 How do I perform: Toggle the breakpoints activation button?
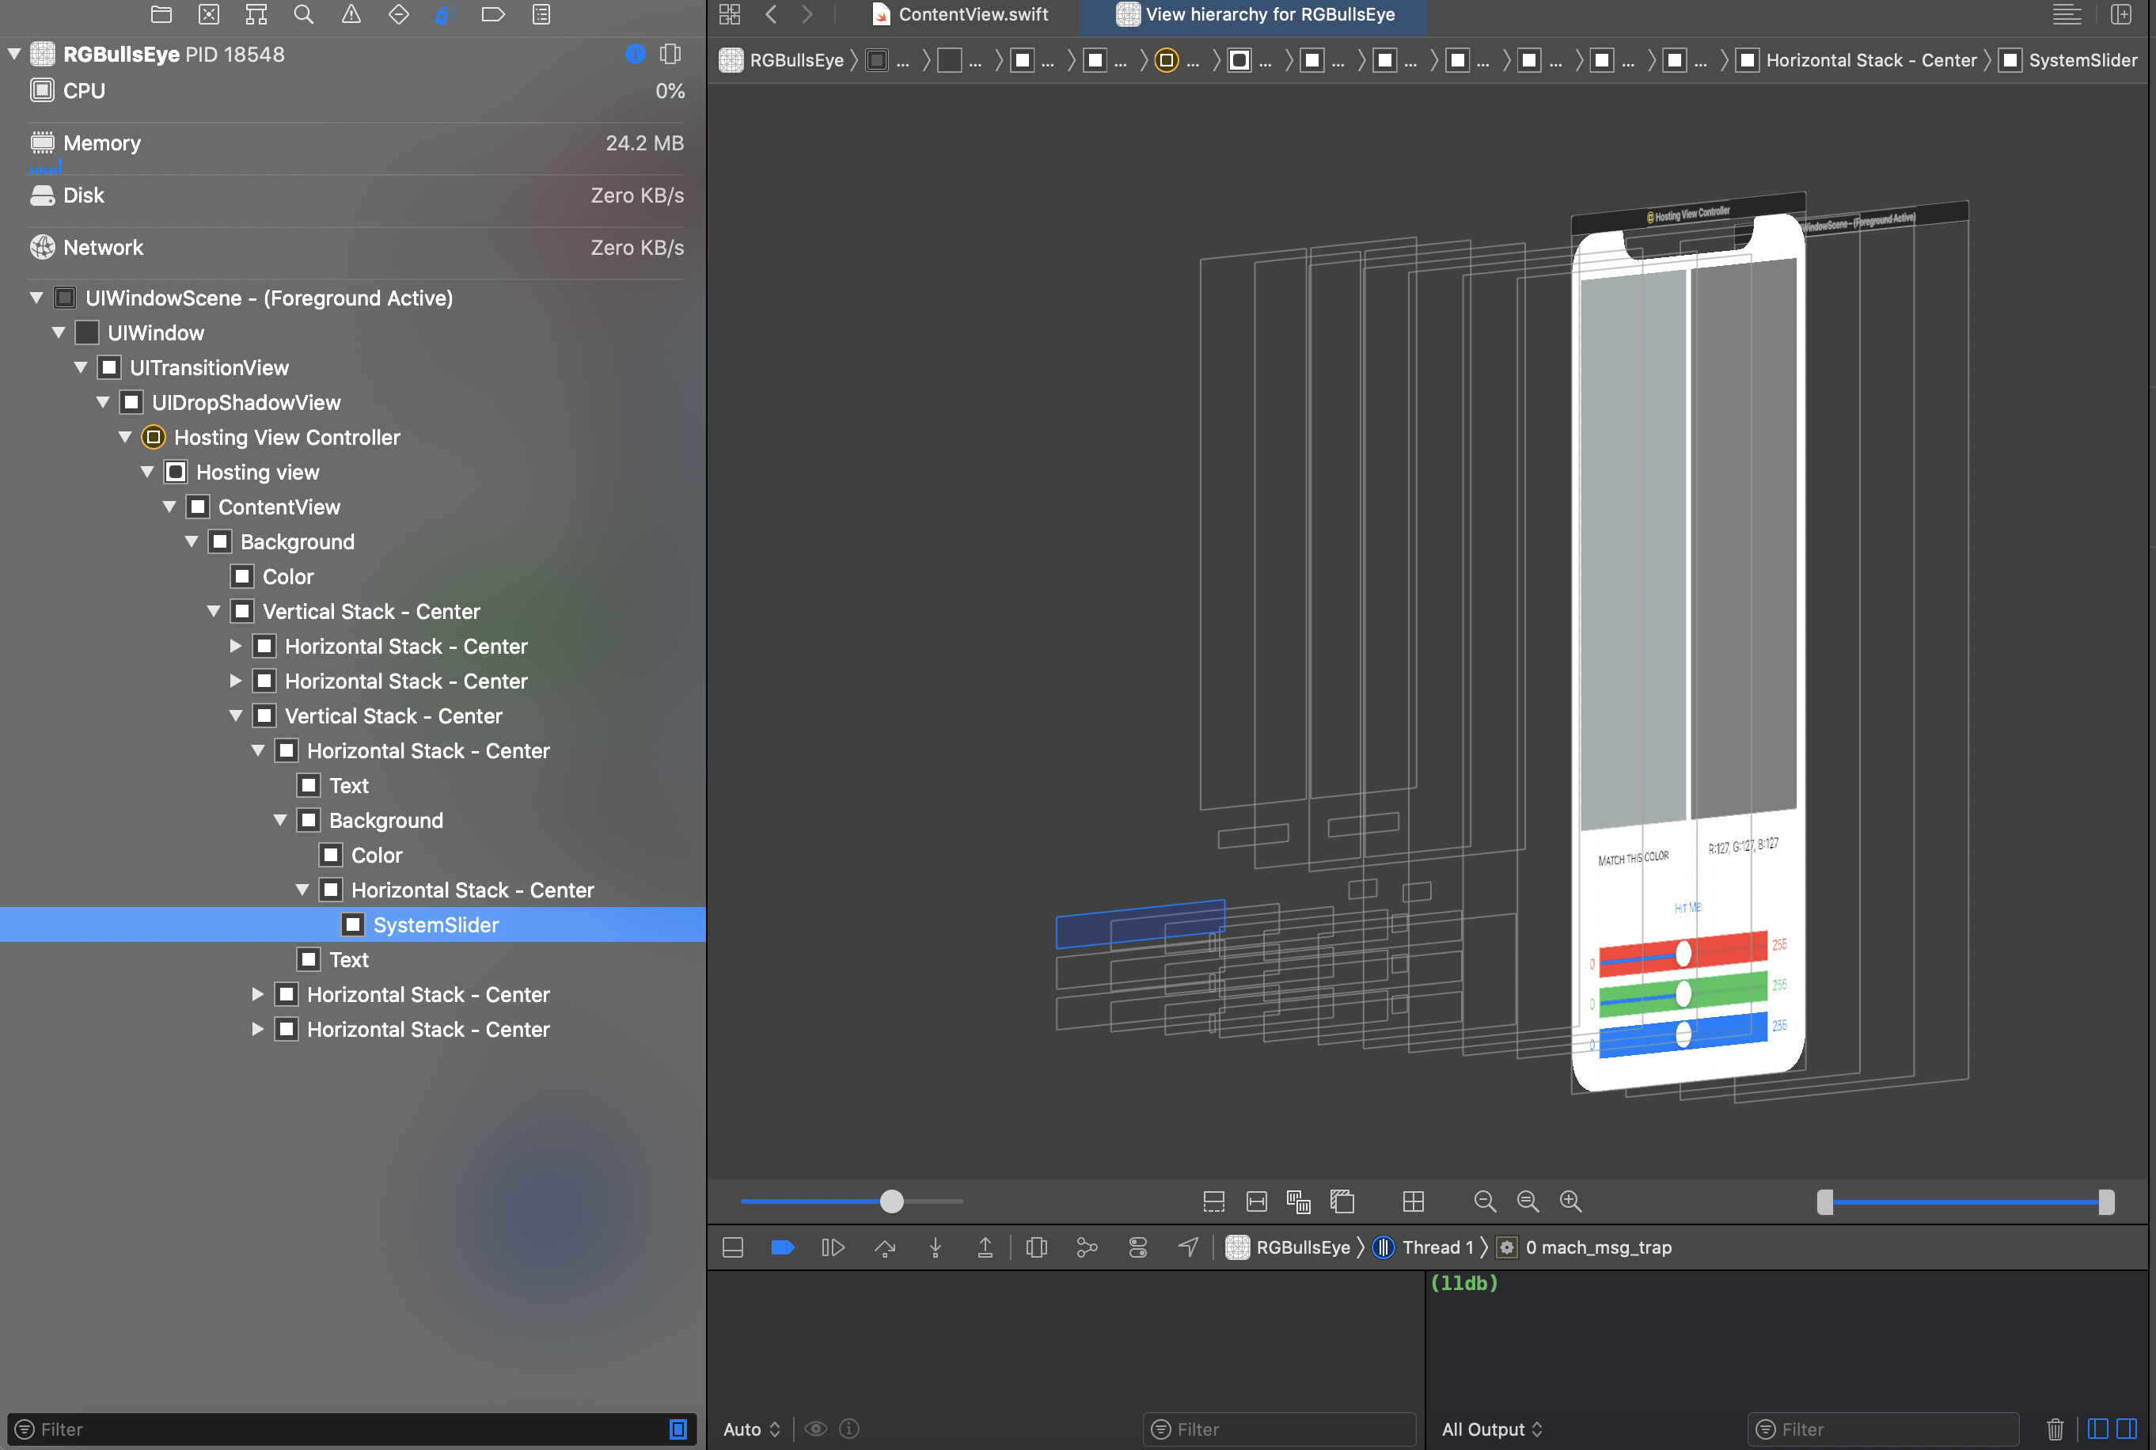tap(782, 1247)
